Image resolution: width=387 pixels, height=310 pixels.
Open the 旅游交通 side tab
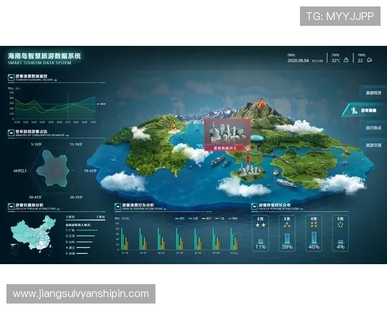(x=373, y=145)
